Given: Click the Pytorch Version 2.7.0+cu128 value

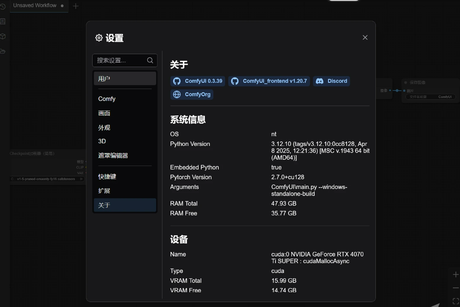Looking at the screenshot, I should click(x=287, y=177).
